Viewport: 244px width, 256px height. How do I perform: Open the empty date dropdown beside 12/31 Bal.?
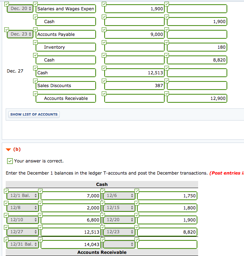[x=119, y=244]
